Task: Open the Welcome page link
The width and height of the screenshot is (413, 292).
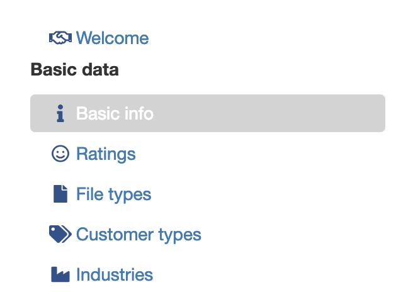Action: click(113, 38)
